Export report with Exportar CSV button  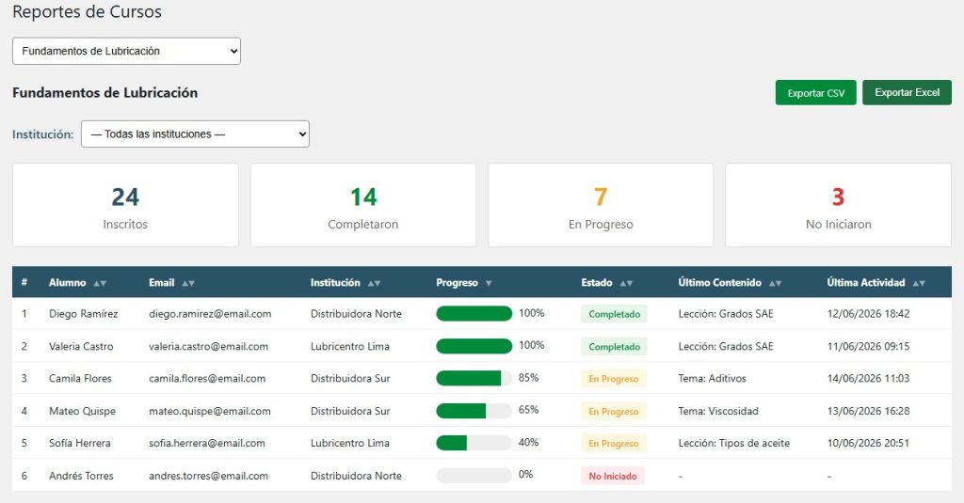[815, 93]
